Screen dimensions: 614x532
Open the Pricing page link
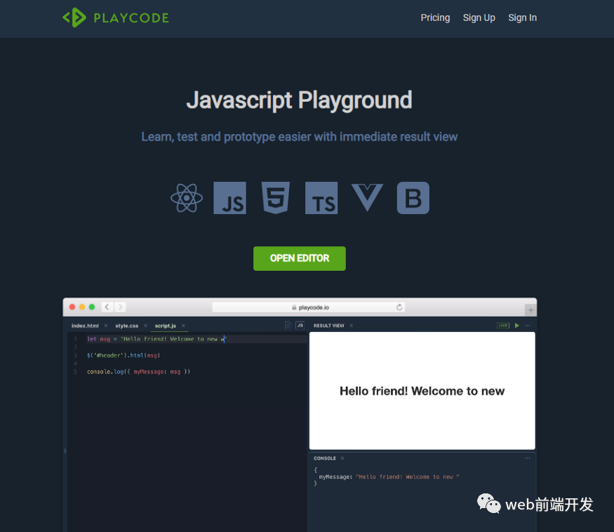pyautogui.click(x=435, y=18)
